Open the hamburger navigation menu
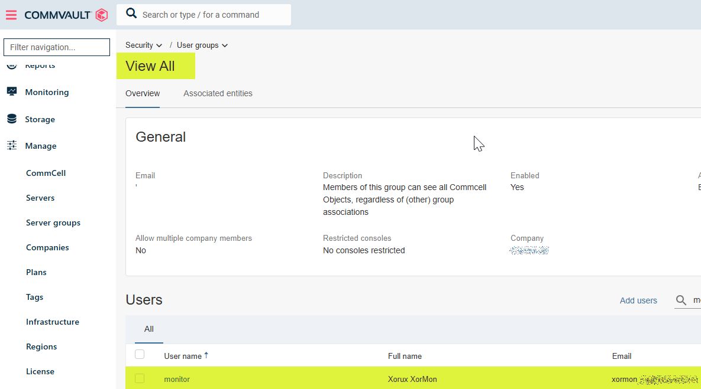Viewport: 701px width, 389px height. coord(11,15)
